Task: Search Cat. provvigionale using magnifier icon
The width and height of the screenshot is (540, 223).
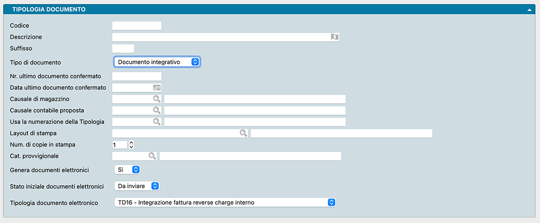Action: click(x=152, y=156)
